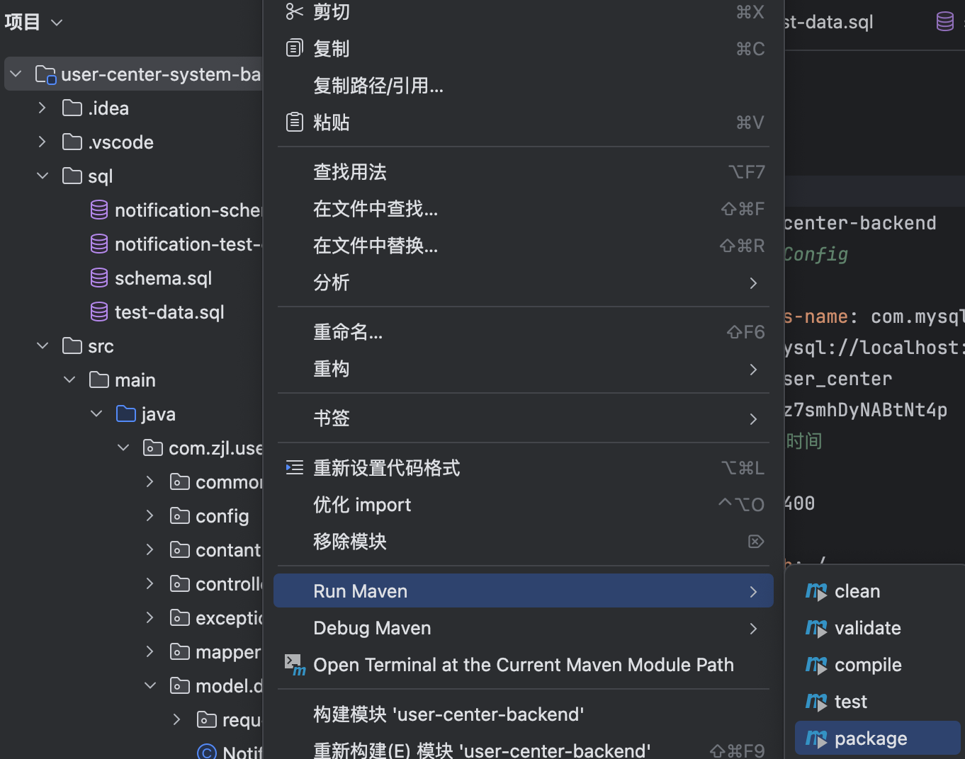Select Maven compile goal
This screenshot has height=759, width=965.
click(868, 665)
